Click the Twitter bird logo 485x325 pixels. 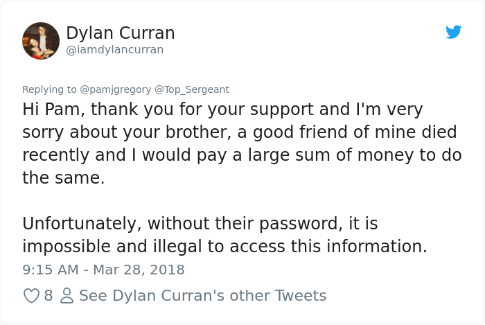454,32
